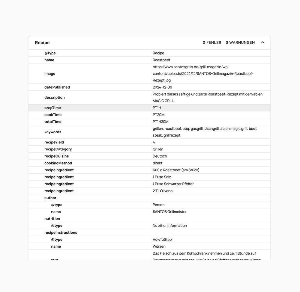
Task: Click the totalTime value PT1H20M
Action: point(160,122)
